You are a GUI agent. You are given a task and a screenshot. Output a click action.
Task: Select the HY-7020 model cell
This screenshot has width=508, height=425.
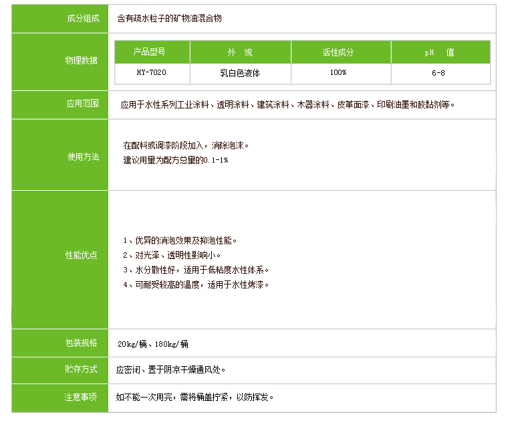(x=152, y=73)
